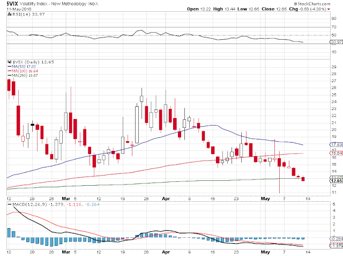Click the small icon beside RSI(14) label
The width and height of the screenshot is (343, 256).
click(x=9, y=14)
